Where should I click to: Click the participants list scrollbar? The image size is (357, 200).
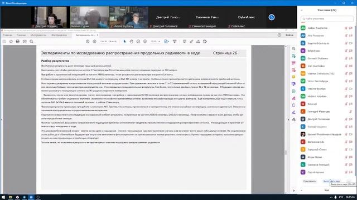355,100
